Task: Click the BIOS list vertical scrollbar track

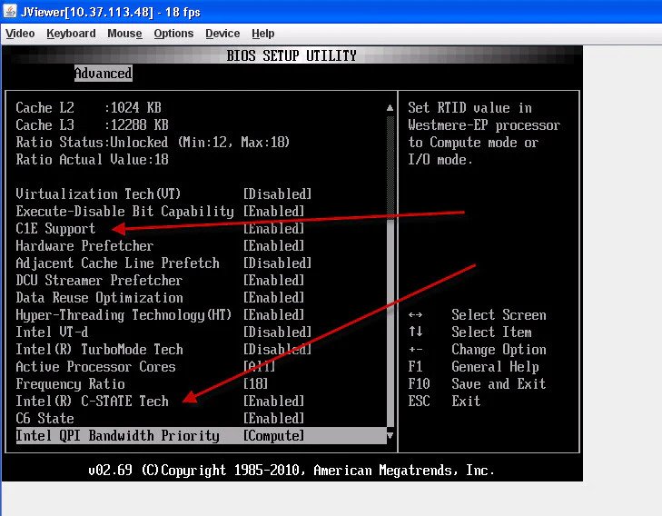Action: point(390,273)
